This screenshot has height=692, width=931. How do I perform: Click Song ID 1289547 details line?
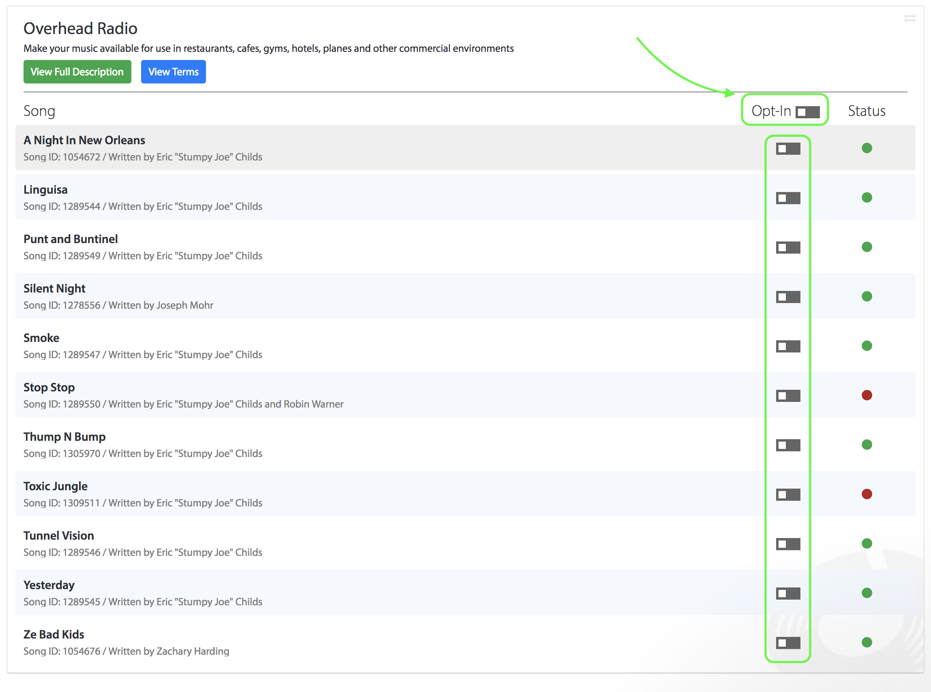click(143, 355)
